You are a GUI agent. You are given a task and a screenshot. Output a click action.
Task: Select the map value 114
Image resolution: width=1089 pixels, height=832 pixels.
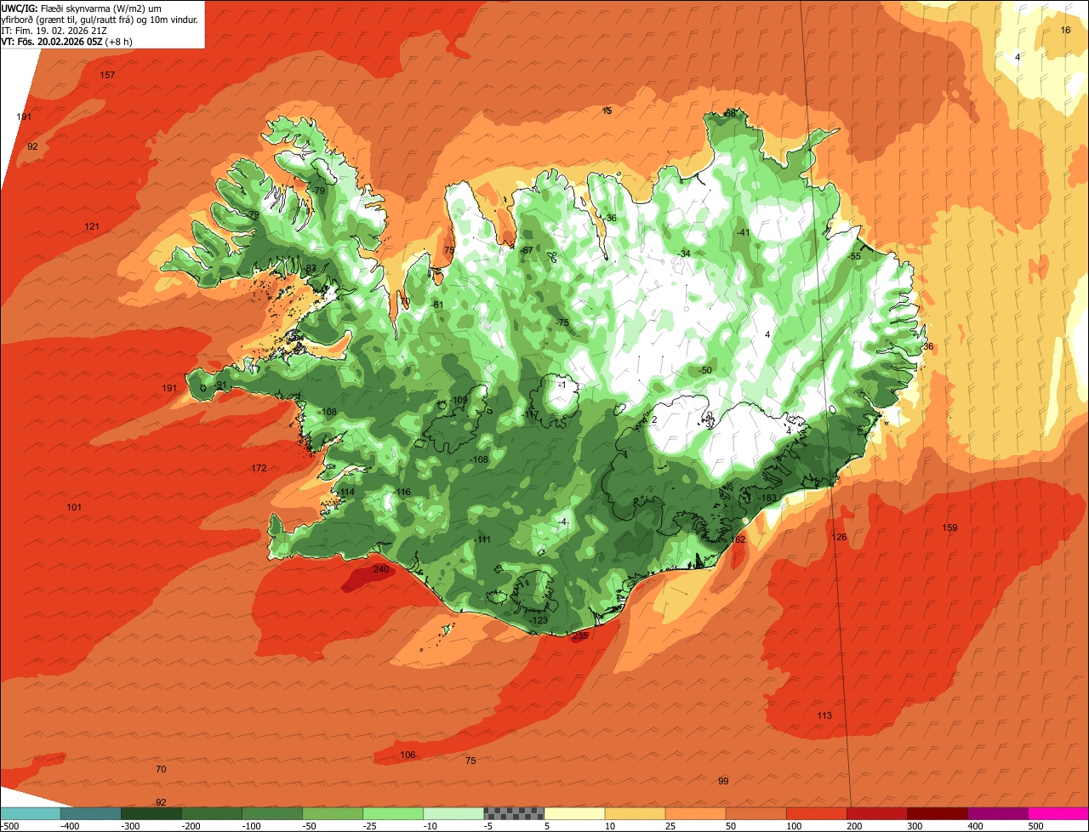click(346, 493)
